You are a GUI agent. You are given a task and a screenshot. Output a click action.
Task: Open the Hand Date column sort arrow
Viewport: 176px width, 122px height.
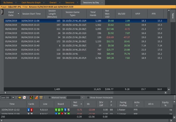[18, 14]
